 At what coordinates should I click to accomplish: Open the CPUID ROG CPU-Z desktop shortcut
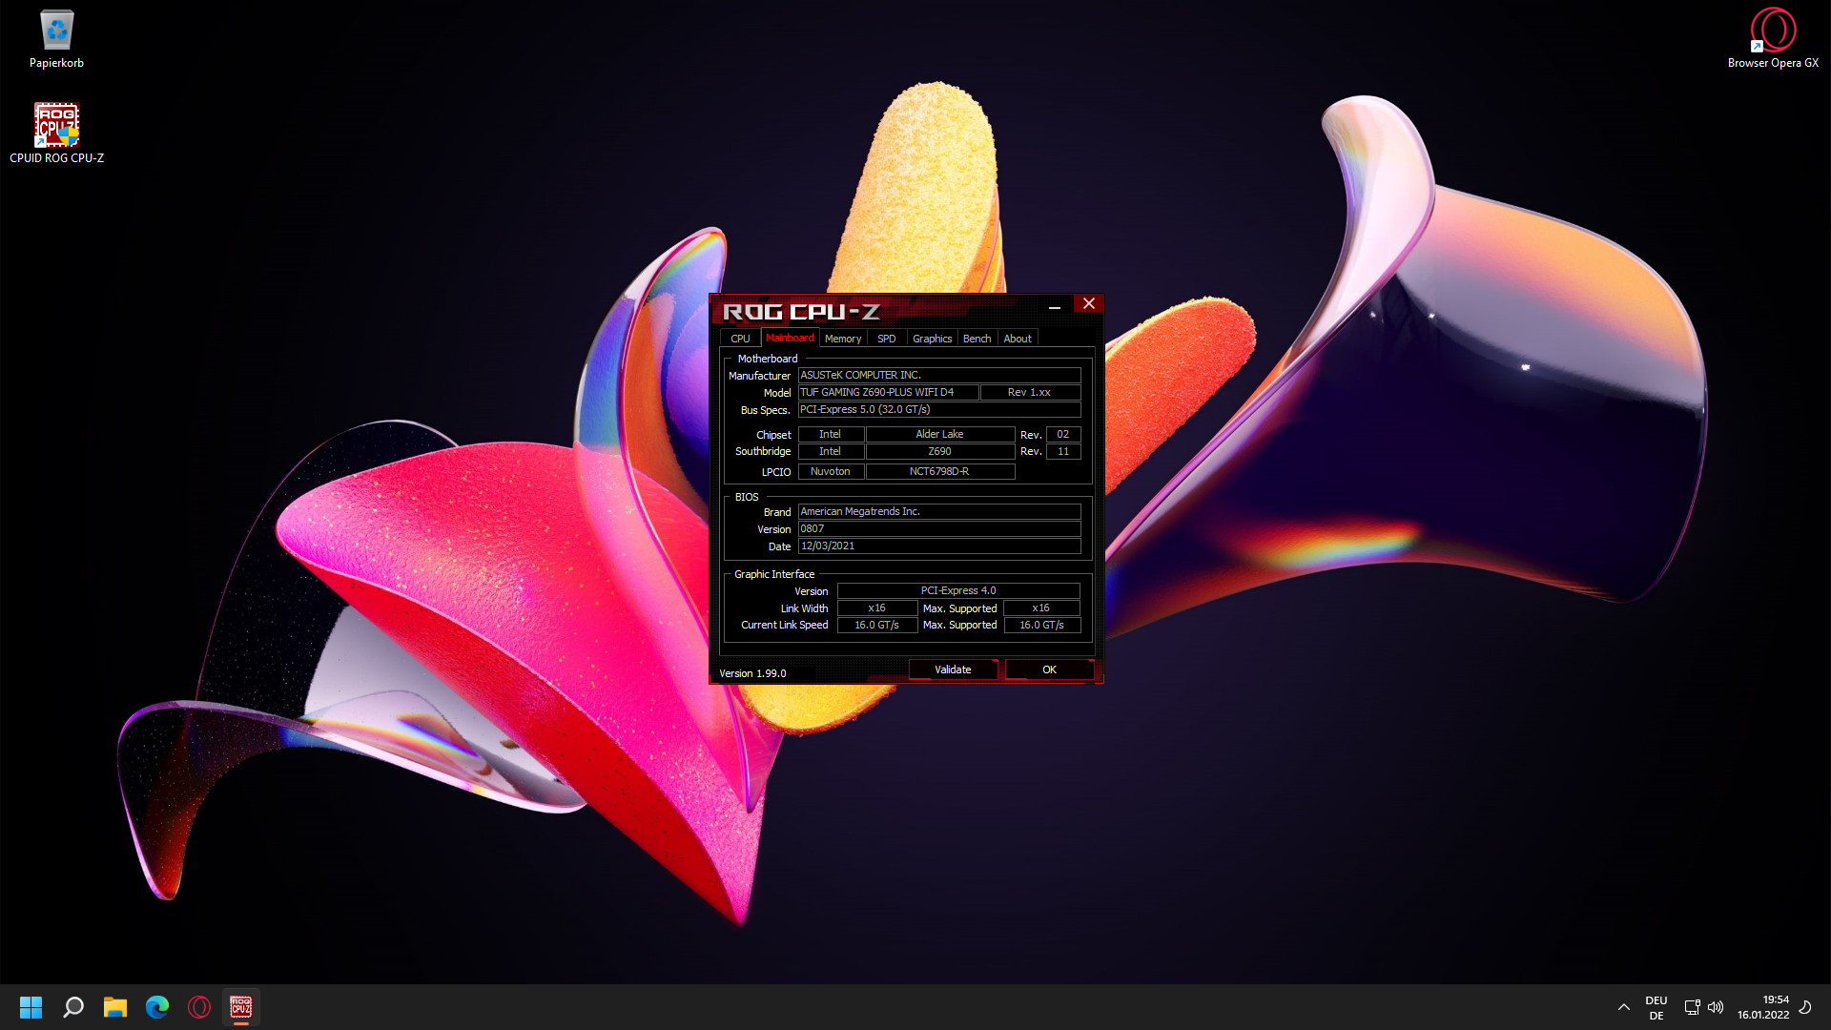(56, 133)
